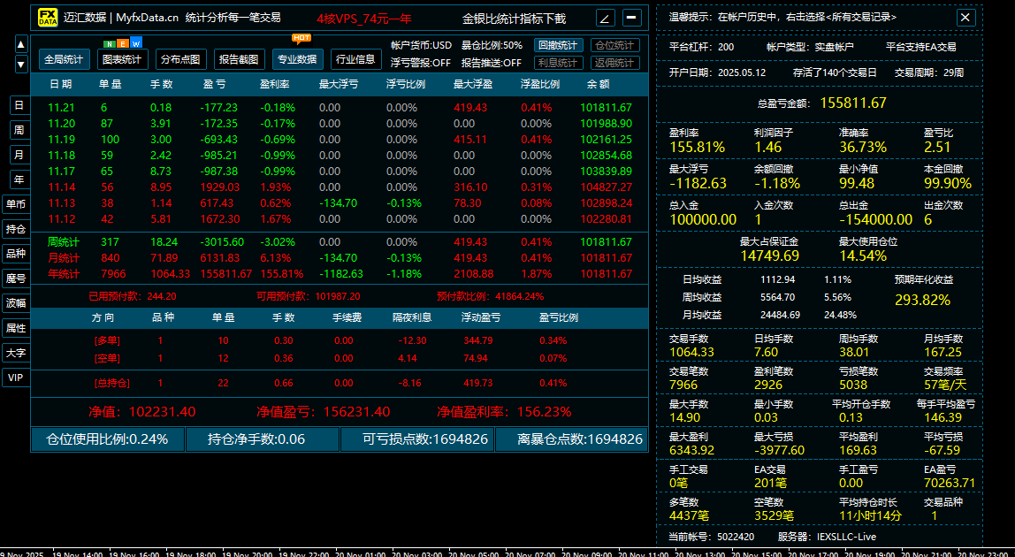Toggle the 浮亏警报:OFF setting

(421, 63)
